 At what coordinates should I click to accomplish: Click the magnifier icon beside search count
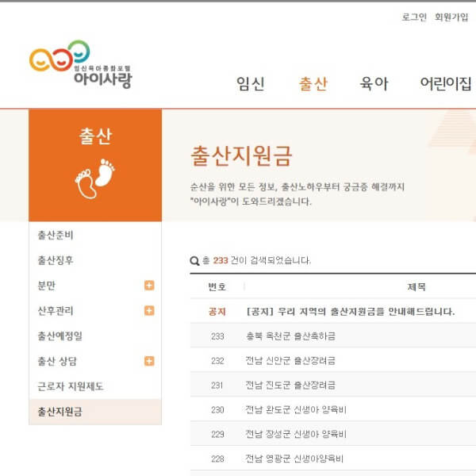tap(194, 261)
